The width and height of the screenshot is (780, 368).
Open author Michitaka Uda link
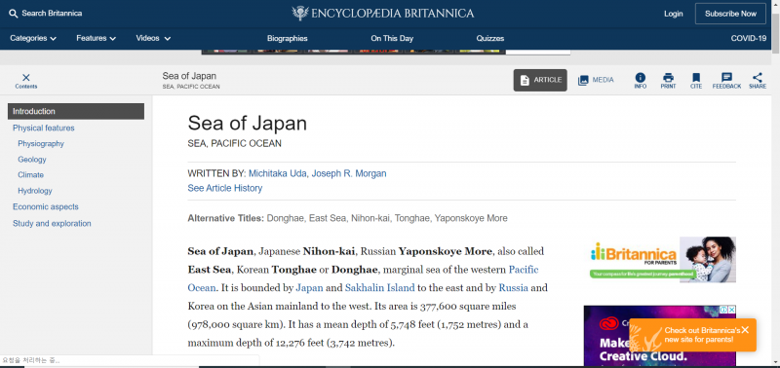[x=278, y=173]
